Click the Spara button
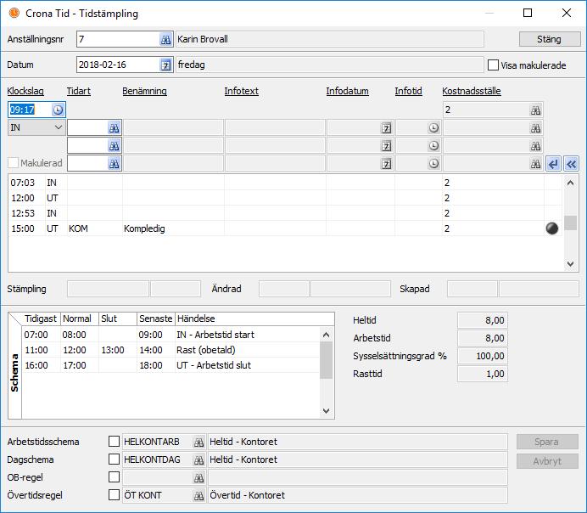Screen dimensions: 587x513 click(547, 442)
